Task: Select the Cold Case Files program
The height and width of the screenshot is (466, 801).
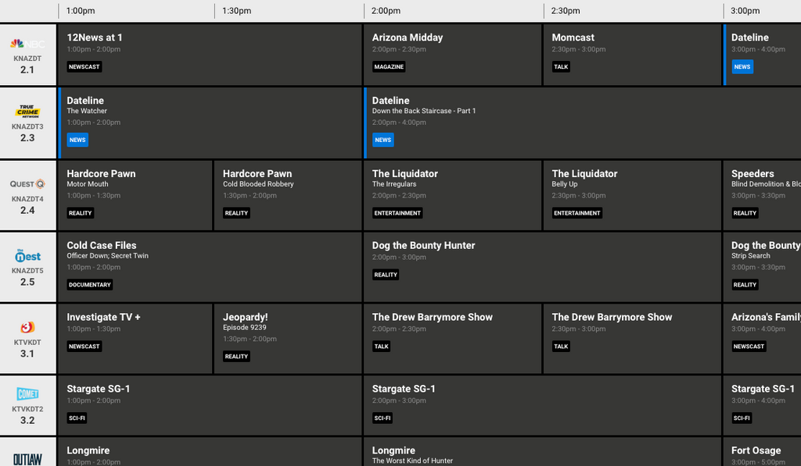Action: (x=210, y=267)
